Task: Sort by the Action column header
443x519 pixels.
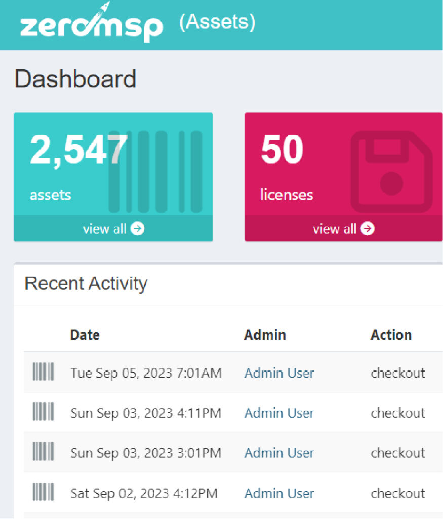Action: coord(391,335)
